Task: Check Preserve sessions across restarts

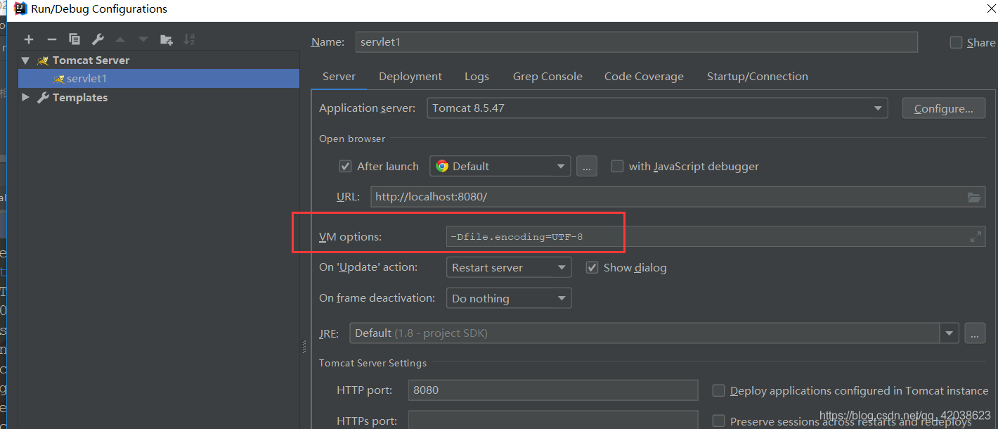Action: (x=718, y=421)
